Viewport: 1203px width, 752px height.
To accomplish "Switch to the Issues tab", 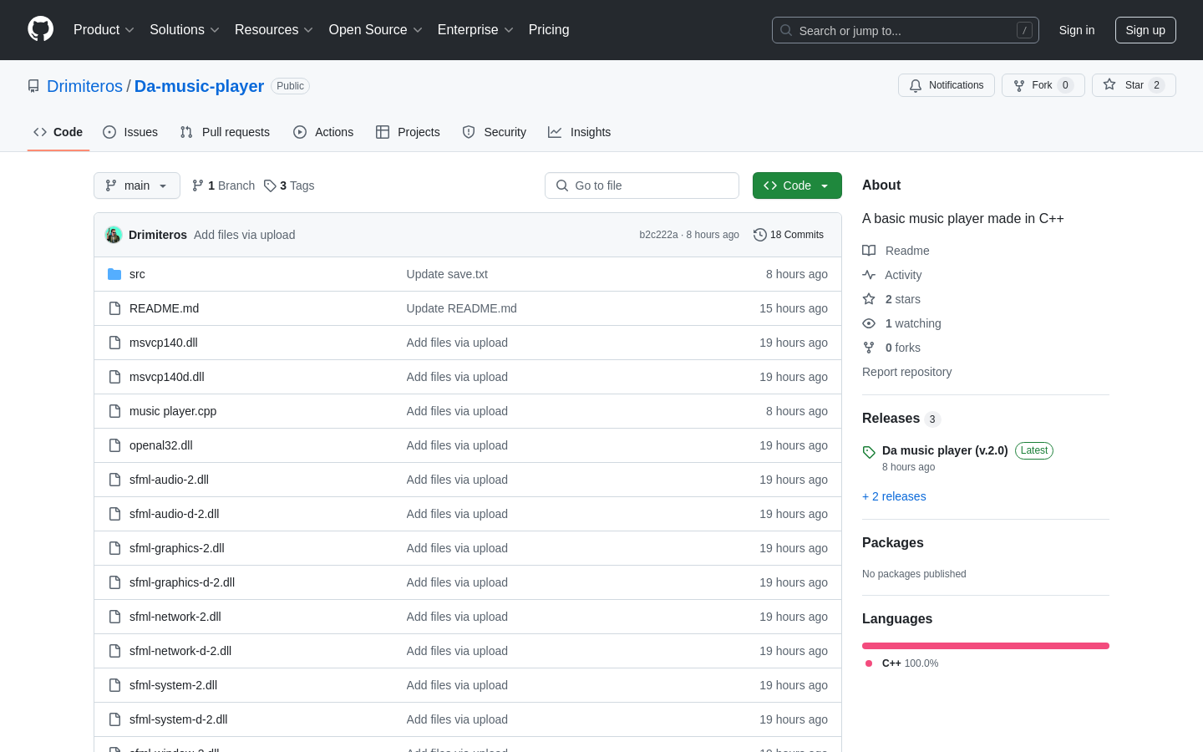I will coord(130,132).
